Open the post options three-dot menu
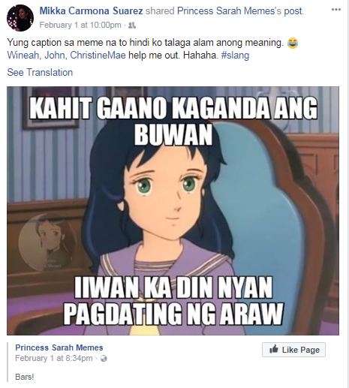Viewport: 349px width, 388px height. [336, 10]
